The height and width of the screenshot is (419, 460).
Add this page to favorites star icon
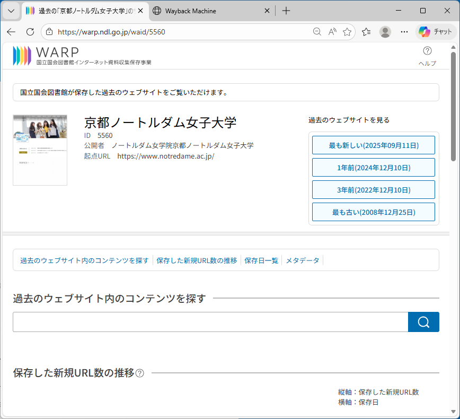[x=347, y=32]
